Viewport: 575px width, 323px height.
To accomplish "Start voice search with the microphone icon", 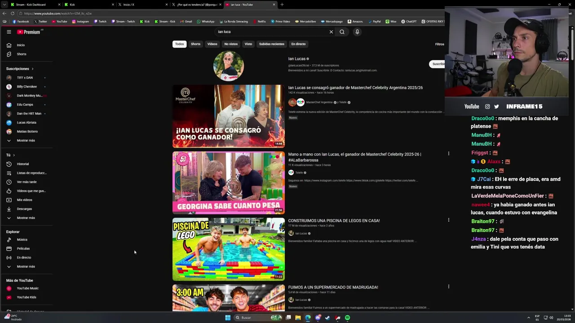I will 357,32.
